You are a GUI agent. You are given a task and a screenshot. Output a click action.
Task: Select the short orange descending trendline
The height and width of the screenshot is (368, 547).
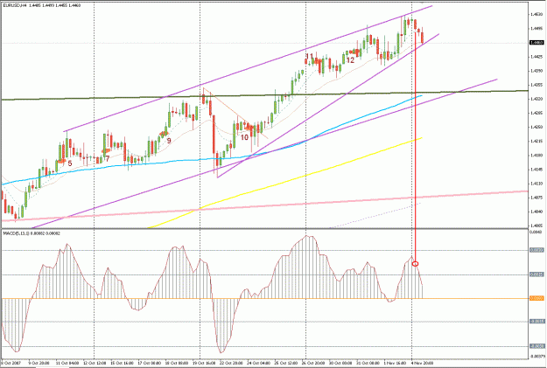(235, 114)
